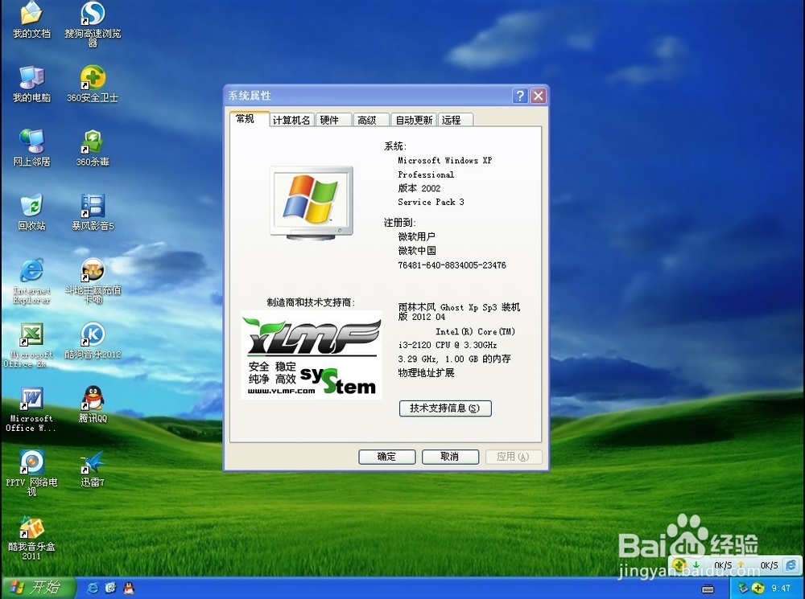Click the YLMF manufacturer logo image
Screen dimensions: 805x599
[312, 355]
